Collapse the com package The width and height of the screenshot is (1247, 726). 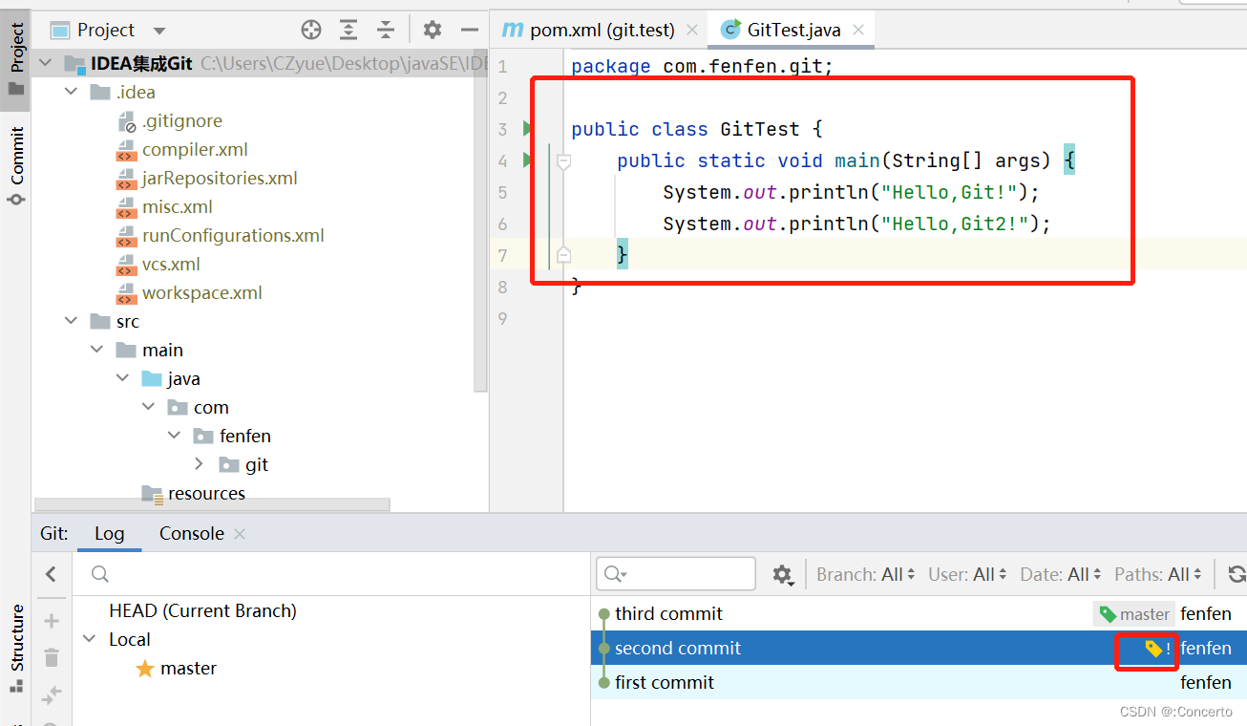[149, 408]
